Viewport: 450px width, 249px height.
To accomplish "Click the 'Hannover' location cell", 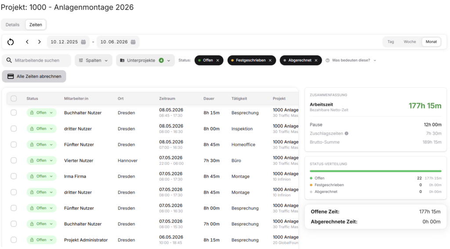I will click(x=127, y=160).
